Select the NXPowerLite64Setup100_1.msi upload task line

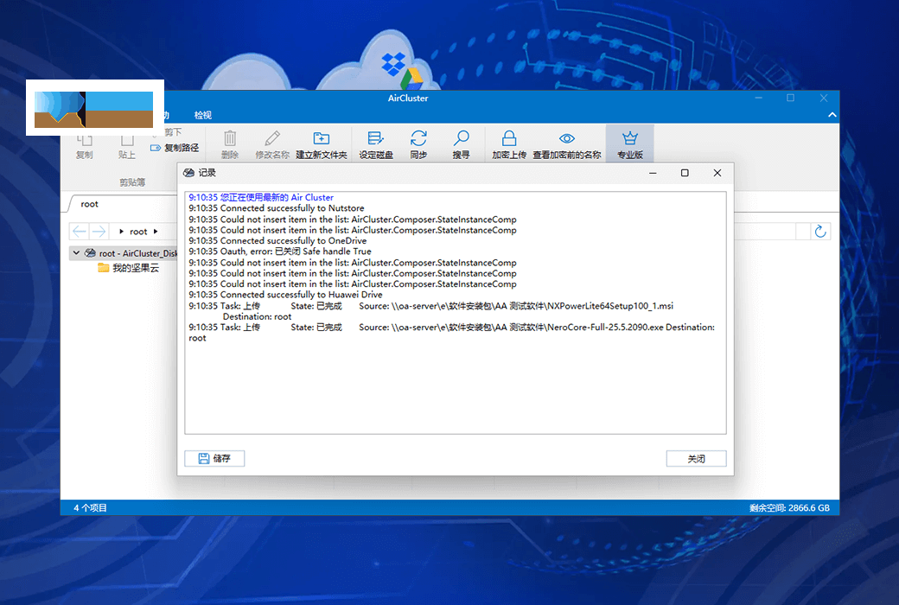click(431, 311)
